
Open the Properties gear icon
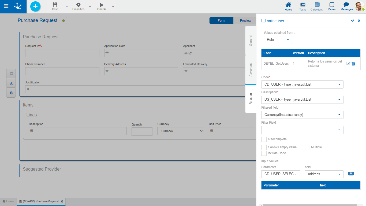pos(78,5)
